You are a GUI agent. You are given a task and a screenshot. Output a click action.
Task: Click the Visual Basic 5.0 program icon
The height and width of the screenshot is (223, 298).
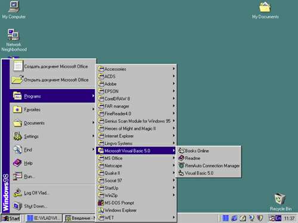pos(181,173)
